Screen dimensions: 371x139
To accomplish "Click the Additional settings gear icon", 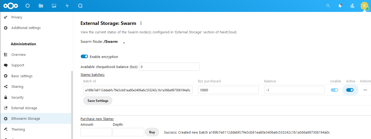I will point(6,28).
